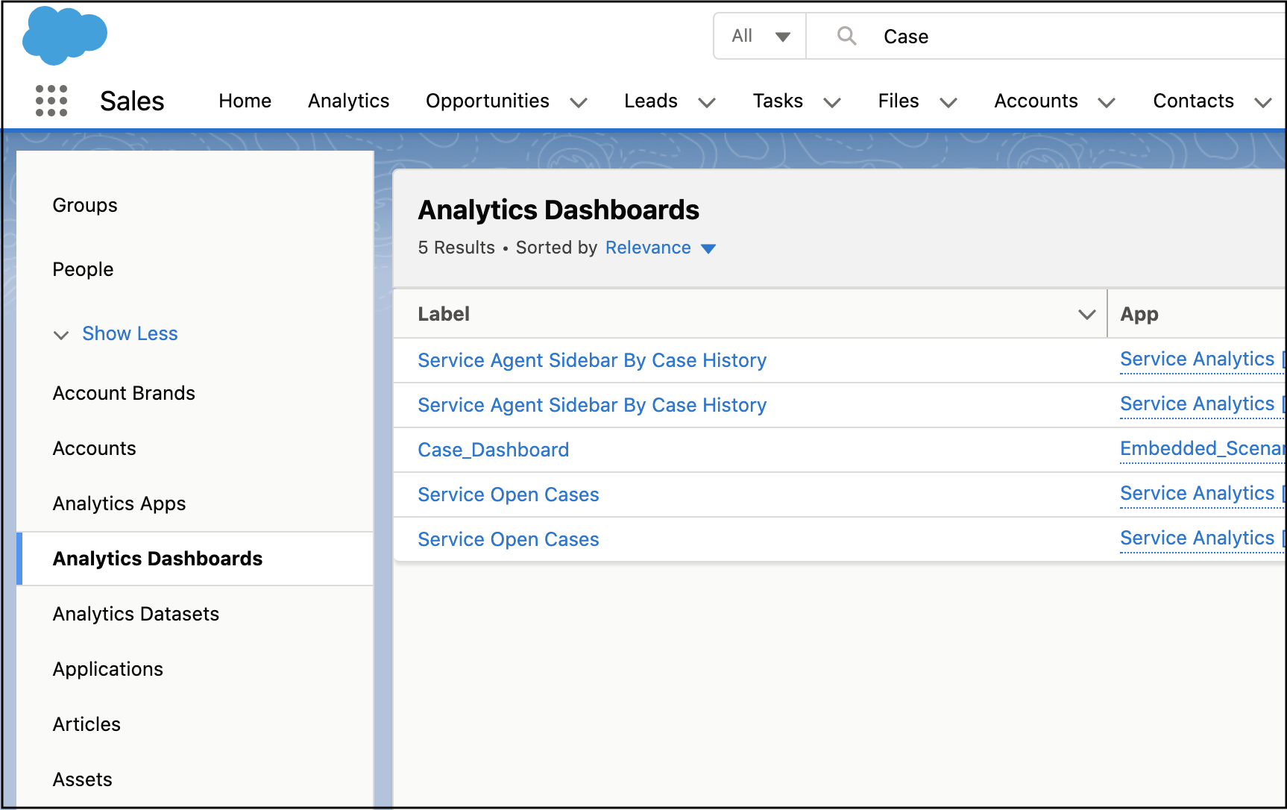1287x810 pixels.
Task: Select Analytics Dashboards in the sidebar
Action: [x=195, y=559]
